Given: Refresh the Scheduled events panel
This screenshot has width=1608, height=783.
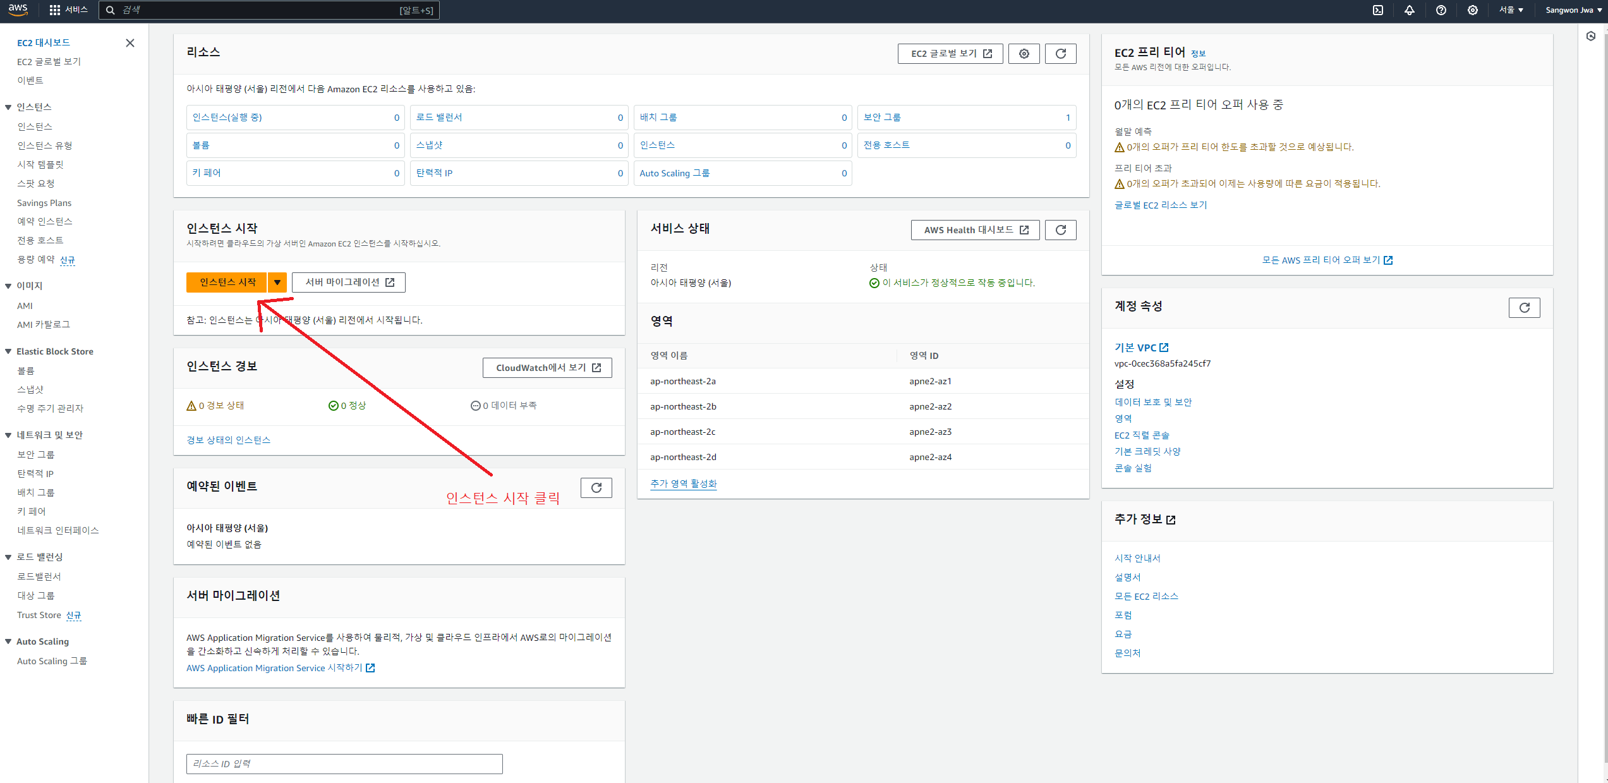Looking at the screenshot, I should pyautogui.click(x=596, y=488).
